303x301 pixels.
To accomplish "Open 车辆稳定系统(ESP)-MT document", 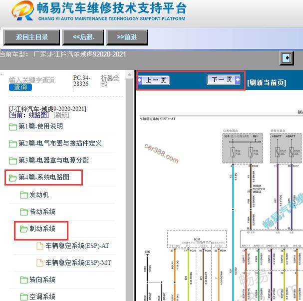I will (78, 263).
